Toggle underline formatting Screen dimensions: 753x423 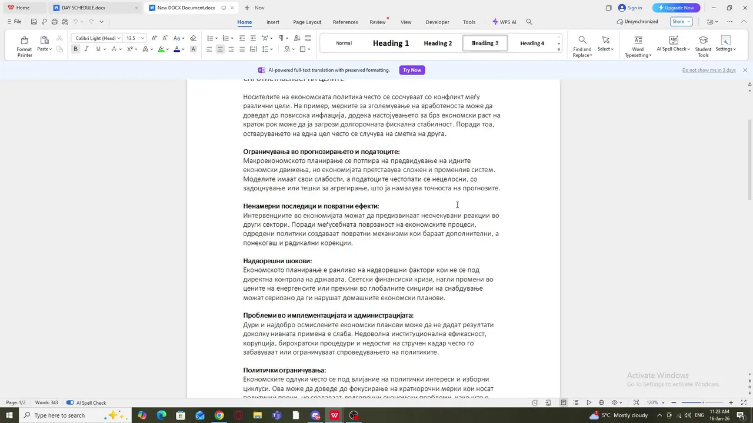coord(98,49)
